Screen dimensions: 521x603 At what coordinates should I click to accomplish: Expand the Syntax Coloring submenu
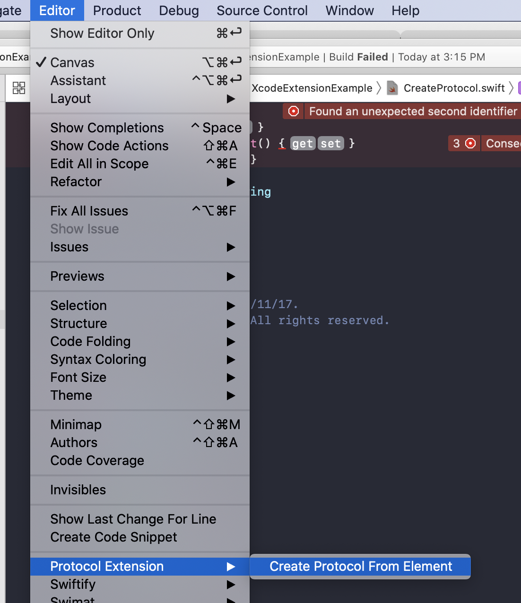tap(140, 360)
